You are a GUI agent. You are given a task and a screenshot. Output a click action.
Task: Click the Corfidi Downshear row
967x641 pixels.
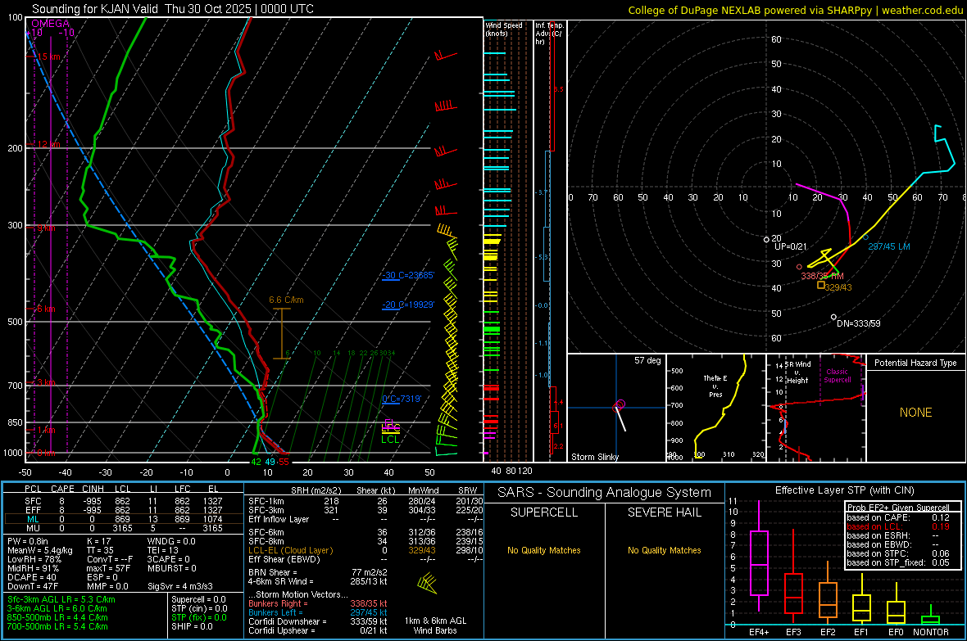pyautogui.click(x=318, y=622)
